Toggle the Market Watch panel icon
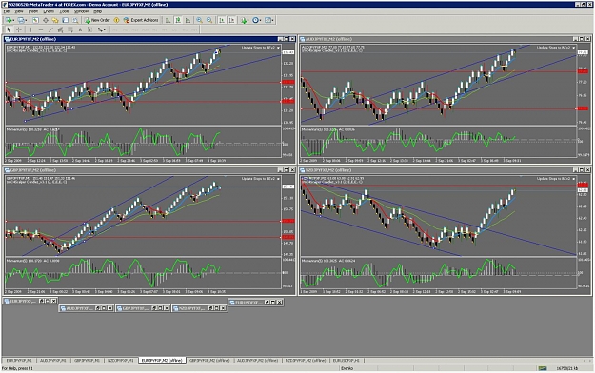The height and width of the screenshot is (373, 595). 35,20
